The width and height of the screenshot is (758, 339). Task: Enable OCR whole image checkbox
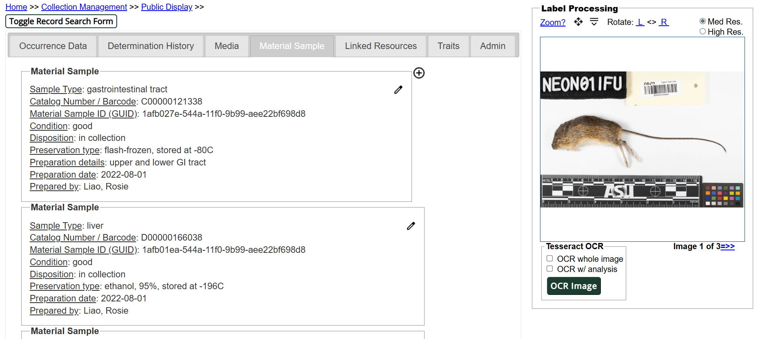coord(550,259)
